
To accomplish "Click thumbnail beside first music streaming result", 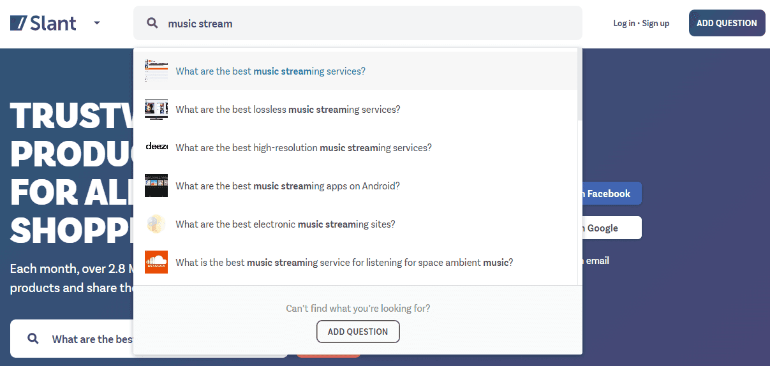I will 156,71.
